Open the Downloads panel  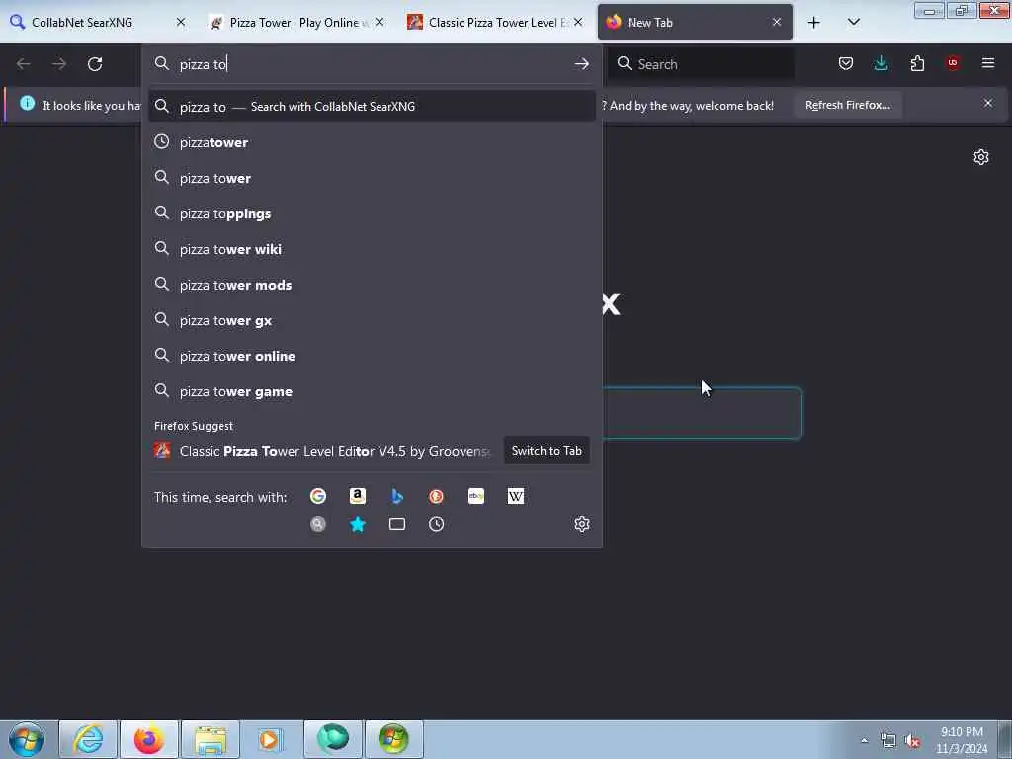(x=881, y=63)
